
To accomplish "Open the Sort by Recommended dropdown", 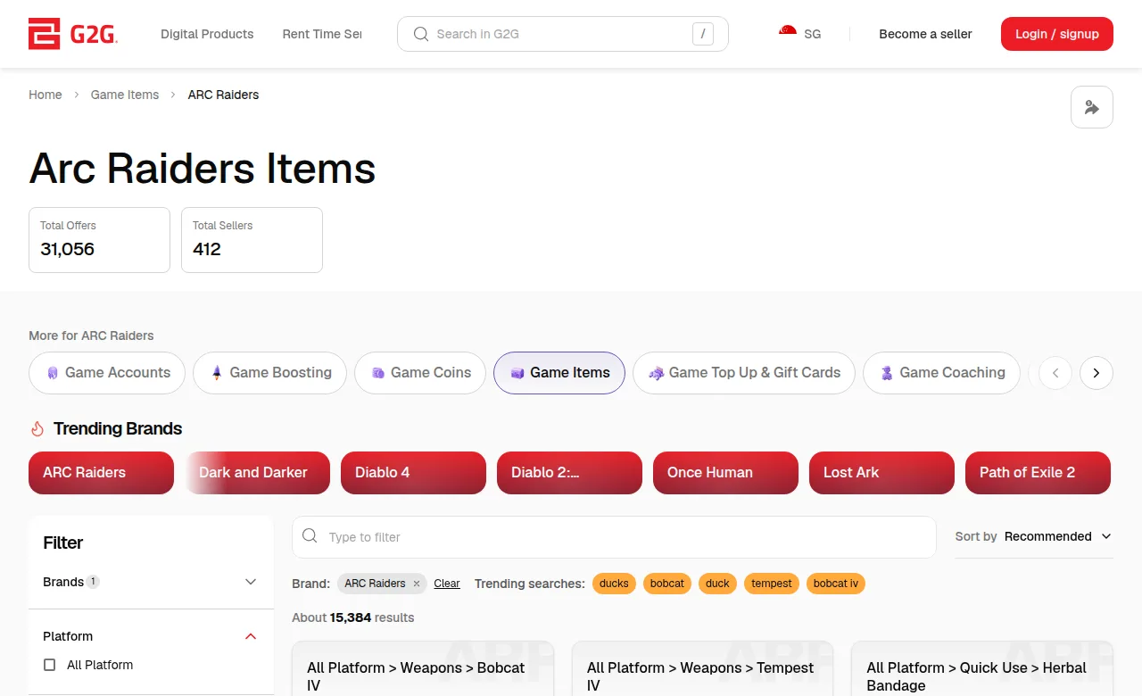I will (1034, 536).
